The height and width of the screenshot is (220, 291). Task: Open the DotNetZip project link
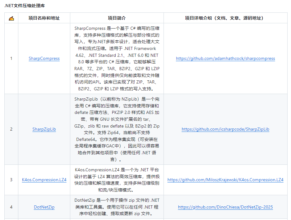[44, 207]
